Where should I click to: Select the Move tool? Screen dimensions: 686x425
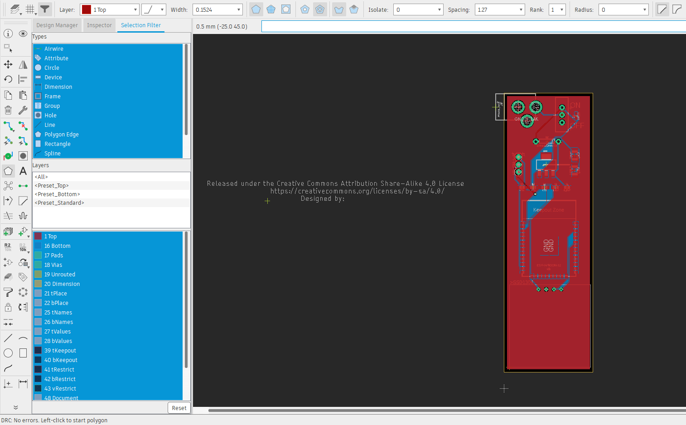tap(8, 64)
